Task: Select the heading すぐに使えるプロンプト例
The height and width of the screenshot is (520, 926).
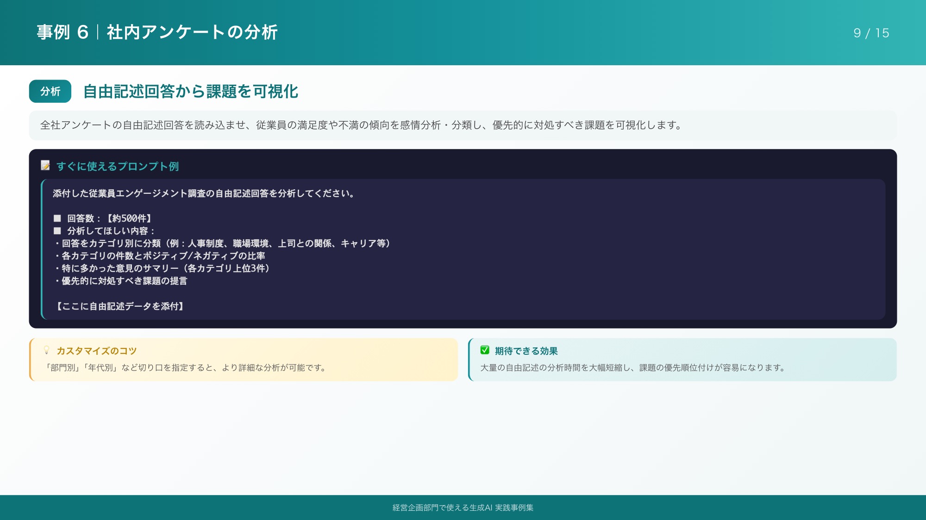Action: 118,166
